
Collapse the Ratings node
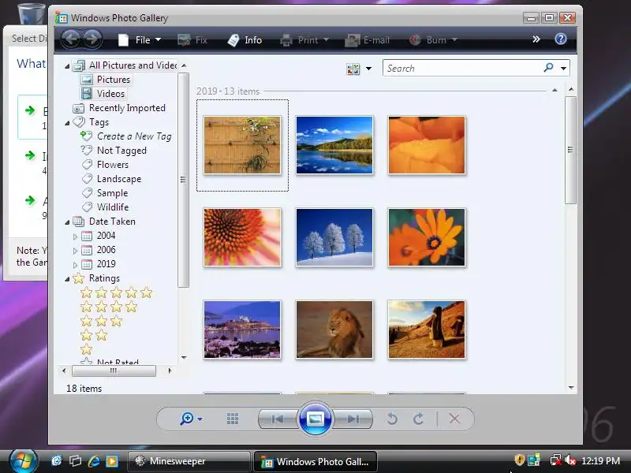click(x=67, y=279)
